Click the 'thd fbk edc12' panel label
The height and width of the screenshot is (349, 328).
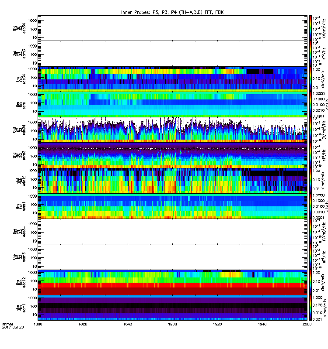21,181
